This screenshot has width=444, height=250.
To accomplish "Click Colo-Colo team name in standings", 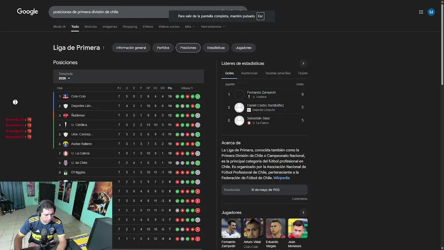I will click(x=78, y=97).
